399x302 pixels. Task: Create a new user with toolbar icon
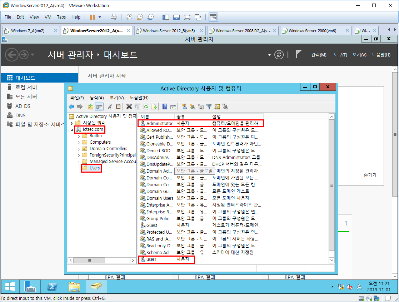(x=184, y=107)
